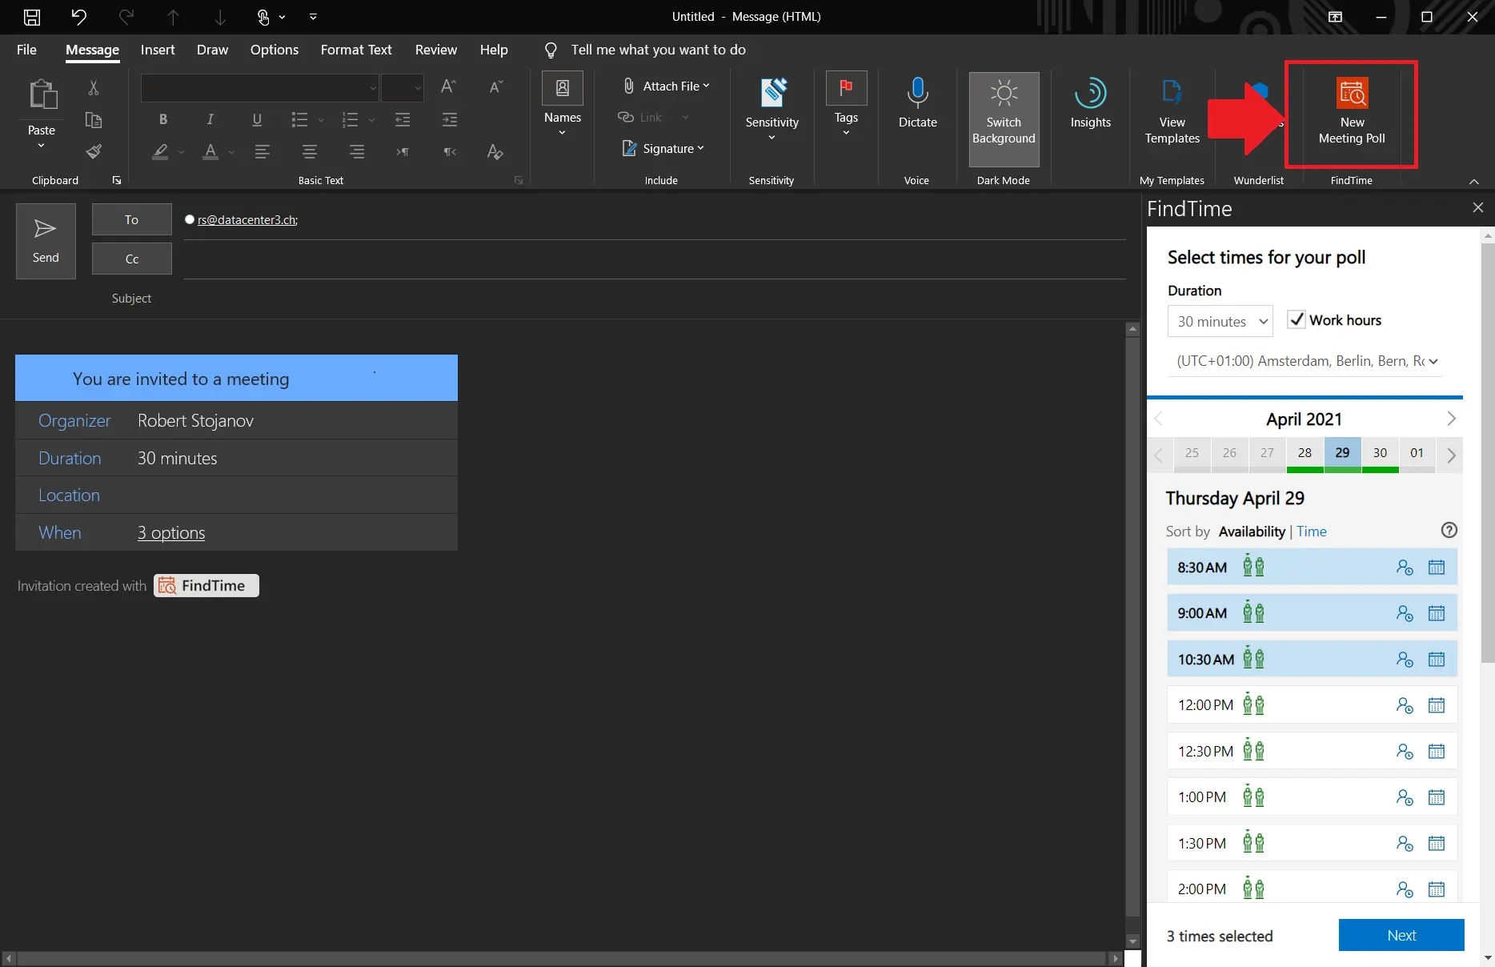Click the Cut scissors icon
Image resolution: width=1495 pixels, height=967 pixels.
point(94,87)
